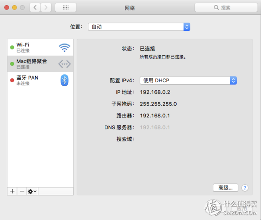Open the 位置 dropdown showing 自动
The image size is (261, 220).
139,27
